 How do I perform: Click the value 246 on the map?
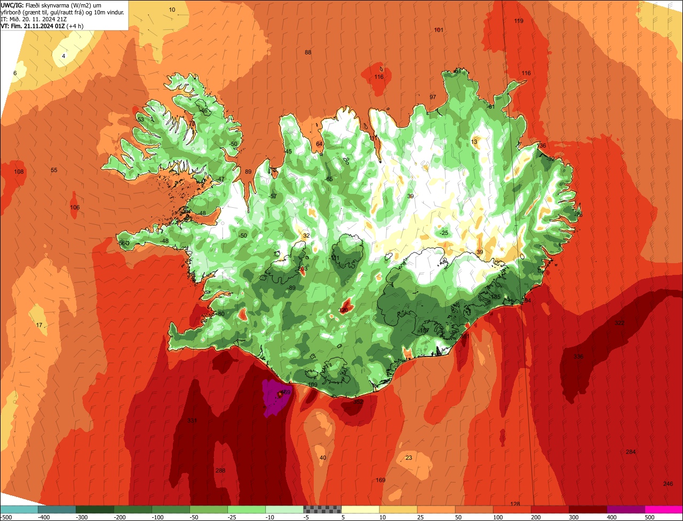668,484
